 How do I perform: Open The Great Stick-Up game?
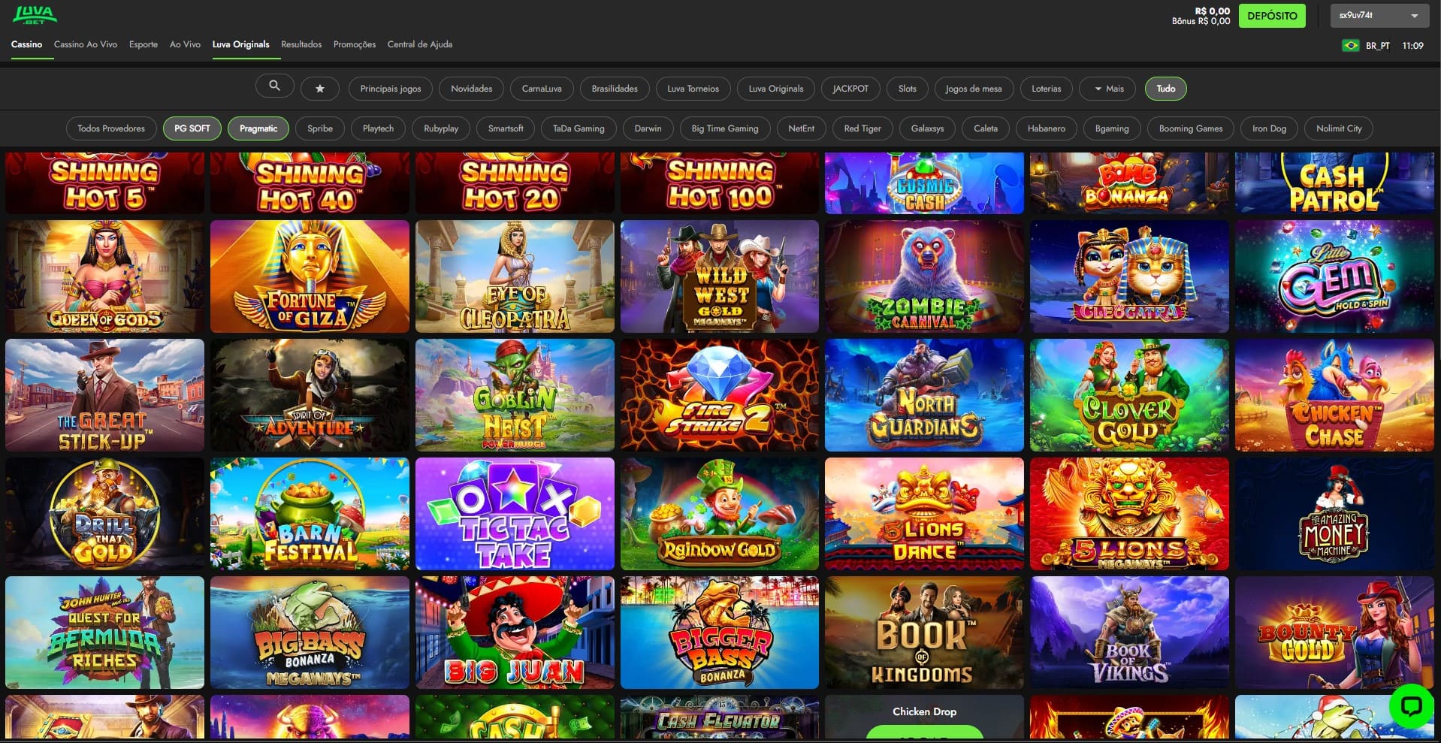tap(104, 395)
